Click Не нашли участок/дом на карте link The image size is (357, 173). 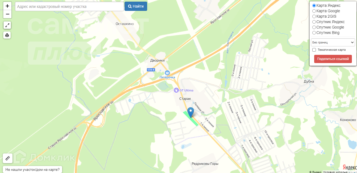32,169
